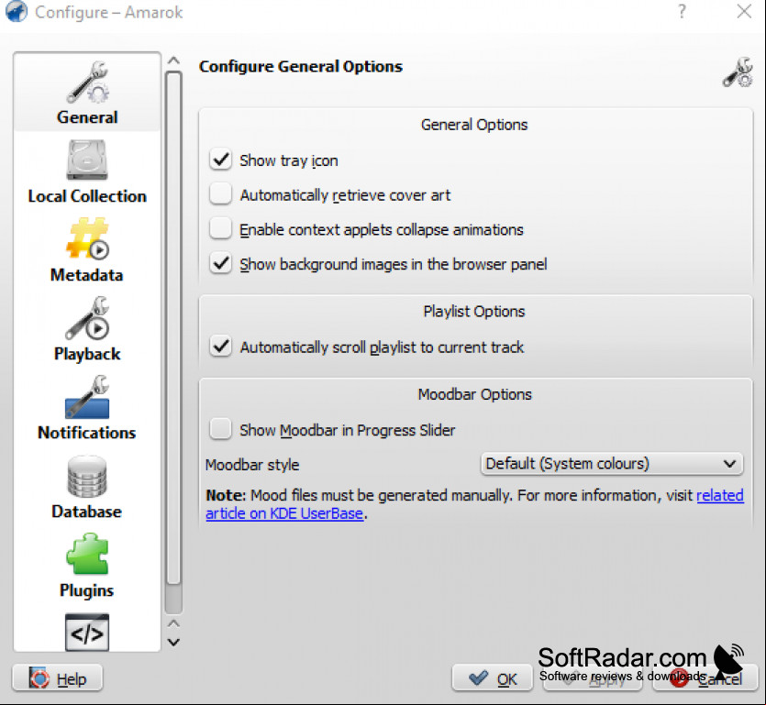The width and height of the screenshot is (766, 705).
Task: Close the Configure – Amarok dialog
Action: [x=744, y=11]
